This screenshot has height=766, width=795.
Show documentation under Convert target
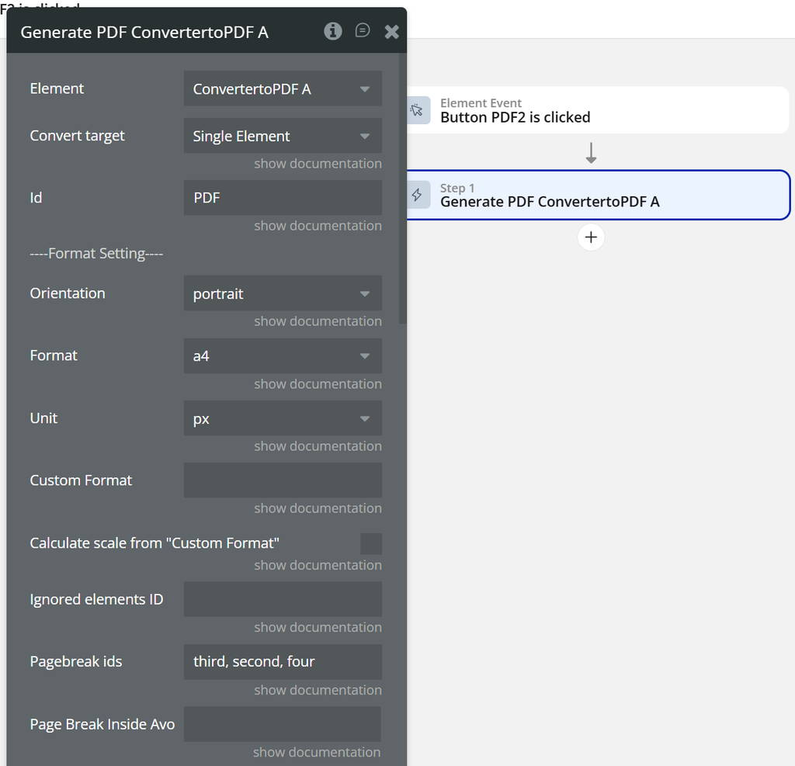pyautogui.click(x=318, y=164)
